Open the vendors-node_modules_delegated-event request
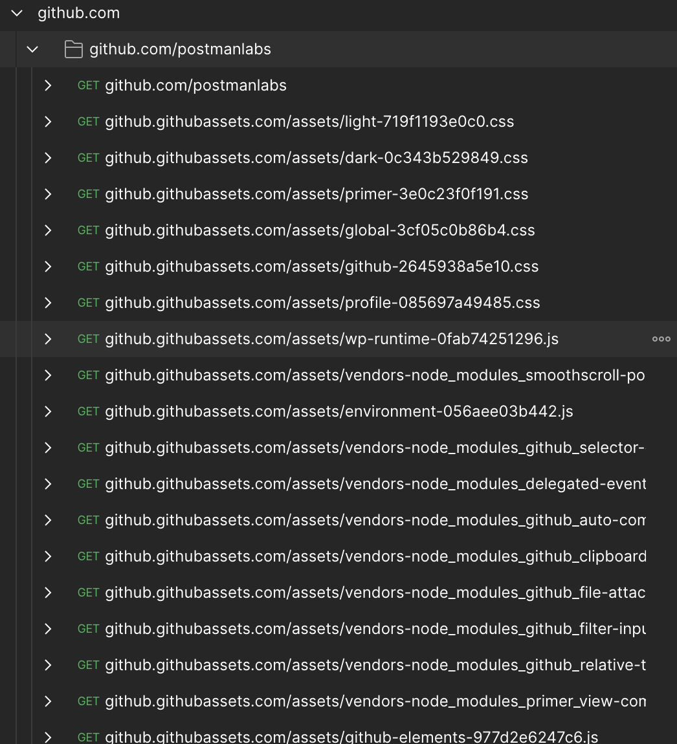This screenshot has height=744, width=677. 375,484
